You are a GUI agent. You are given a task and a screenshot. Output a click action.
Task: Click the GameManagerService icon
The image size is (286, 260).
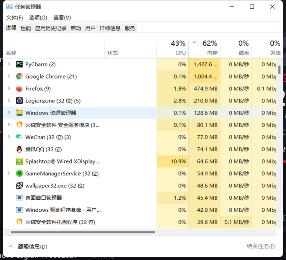[19, 174]
